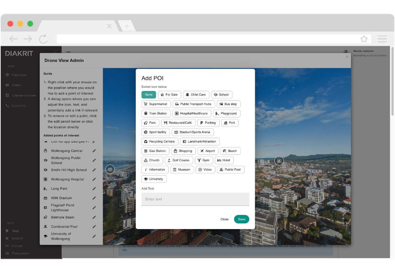
Task: Select the Sport facility chip
Action: tap(156, 132)
